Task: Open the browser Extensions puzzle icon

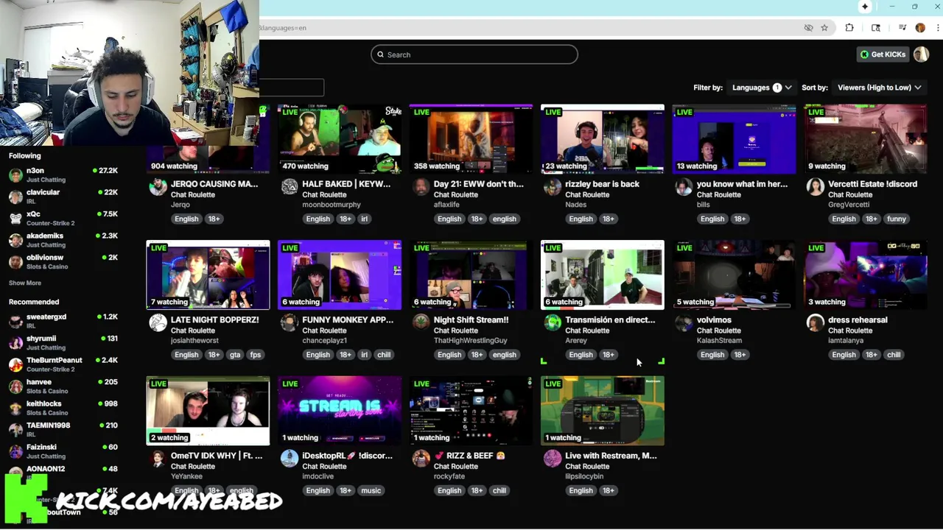Action: [x=849, y=28]
